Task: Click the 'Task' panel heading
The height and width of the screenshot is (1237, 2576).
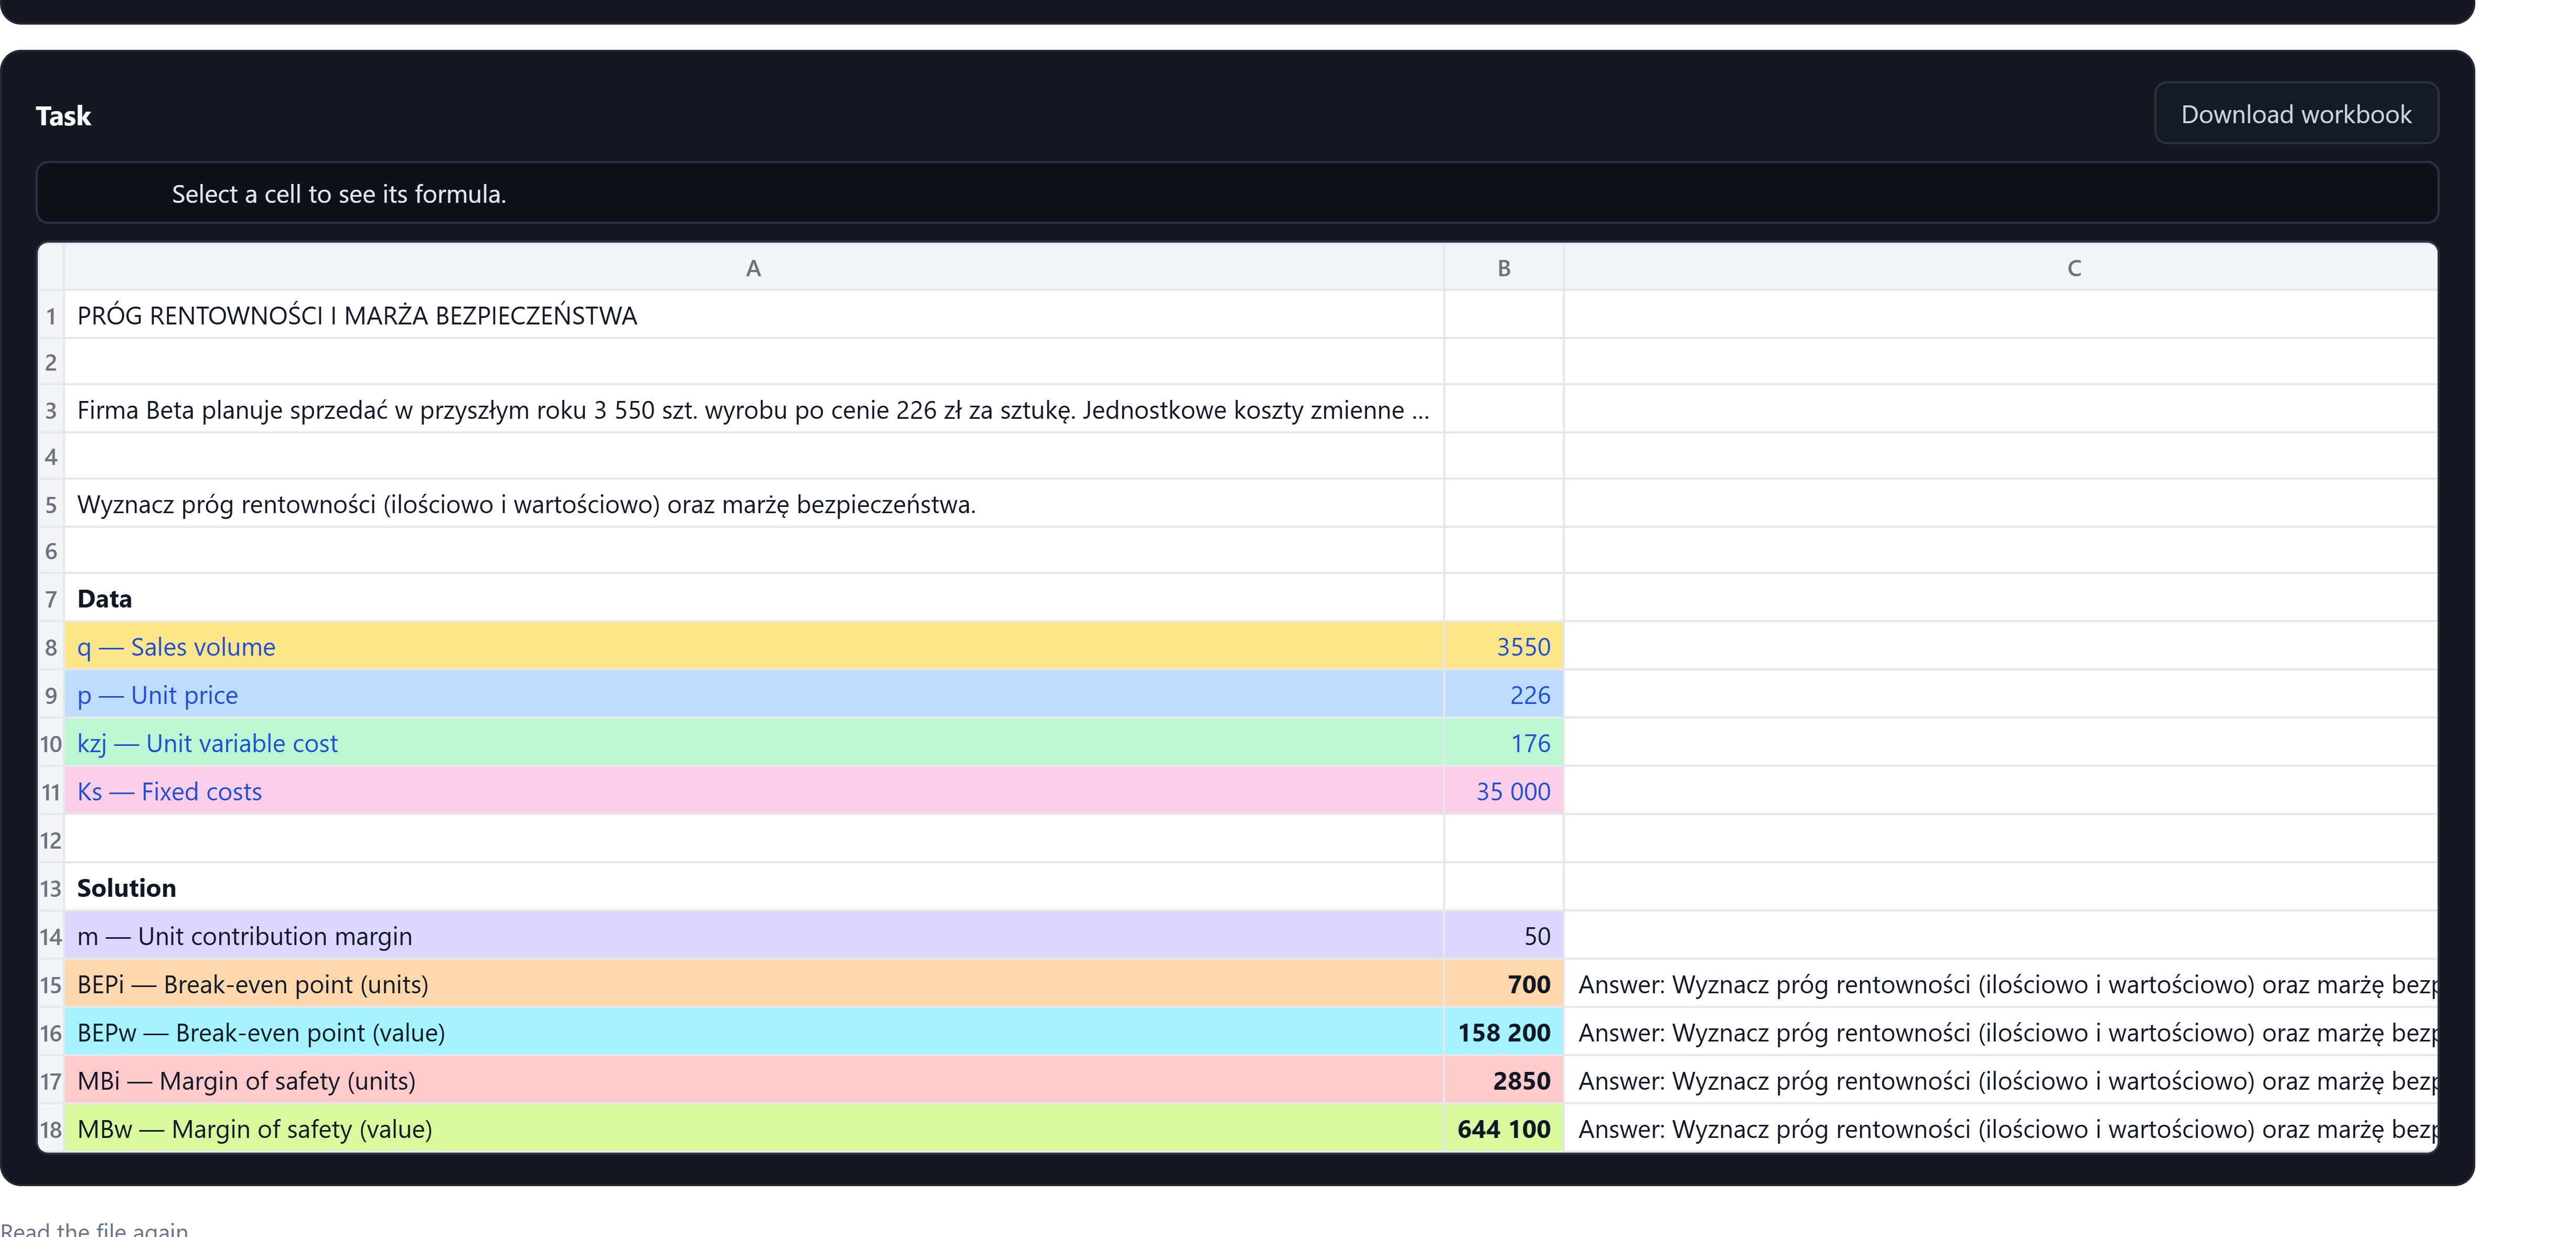Action: (x=63, y=116)
